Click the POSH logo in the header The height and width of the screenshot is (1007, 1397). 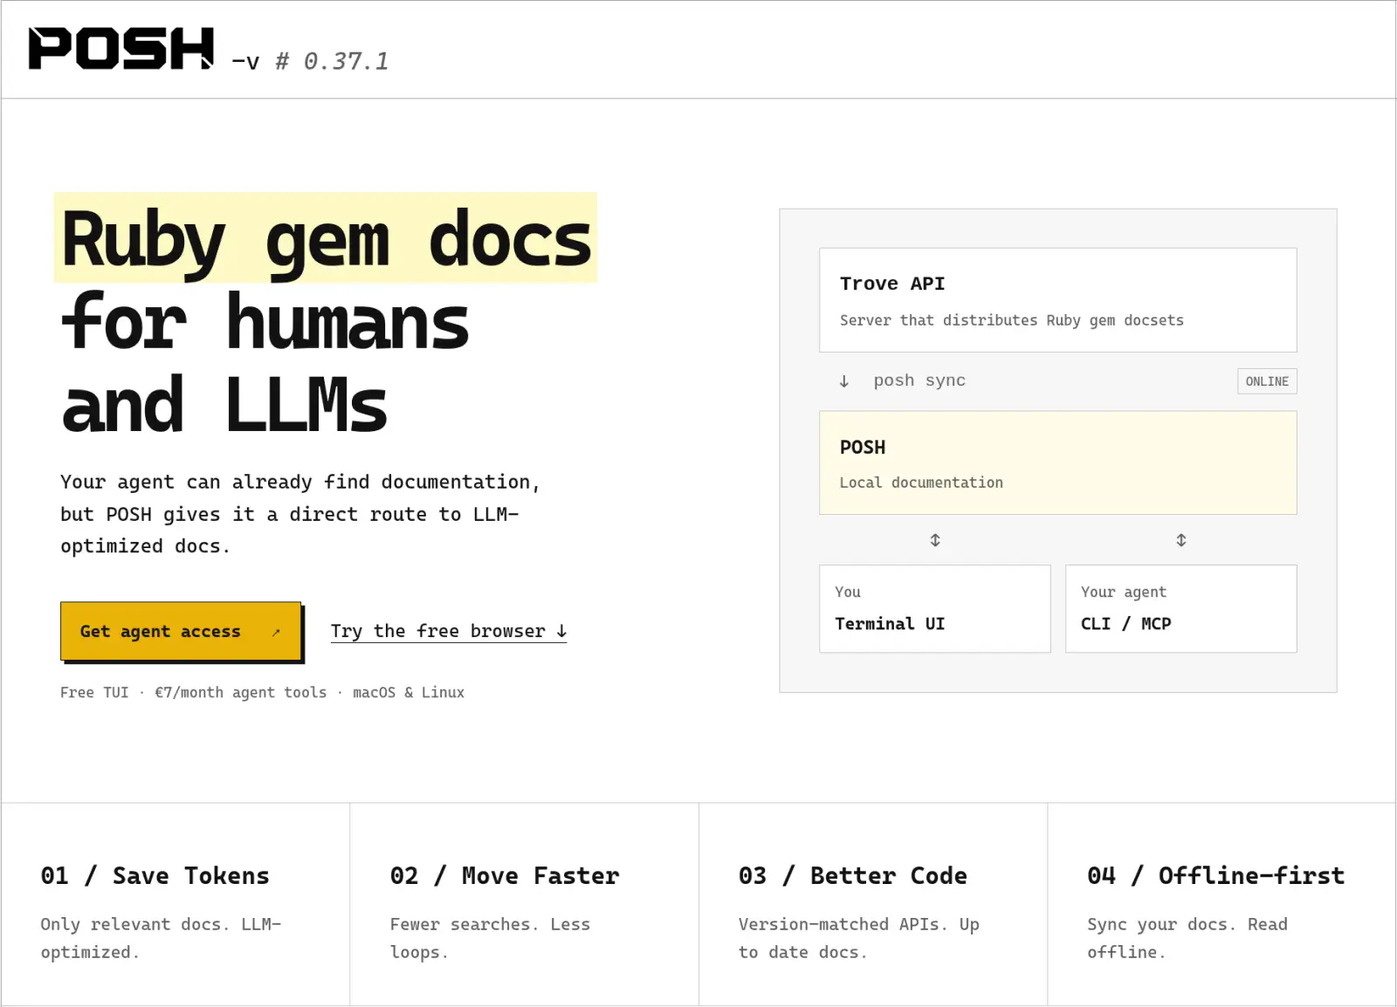[121, 48]
